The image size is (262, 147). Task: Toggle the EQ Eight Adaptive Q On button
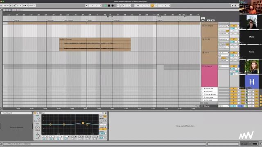coord(103,129)
